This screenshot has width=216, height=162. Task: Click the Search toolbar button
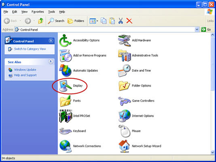[56, 21]
